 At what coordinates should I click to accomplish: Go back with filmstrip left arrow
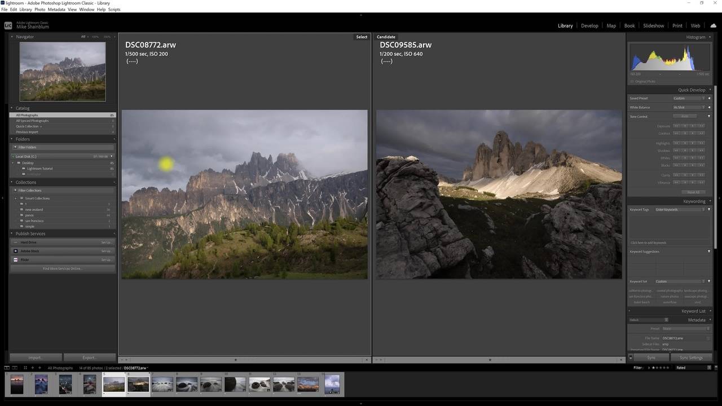(32, 368)
